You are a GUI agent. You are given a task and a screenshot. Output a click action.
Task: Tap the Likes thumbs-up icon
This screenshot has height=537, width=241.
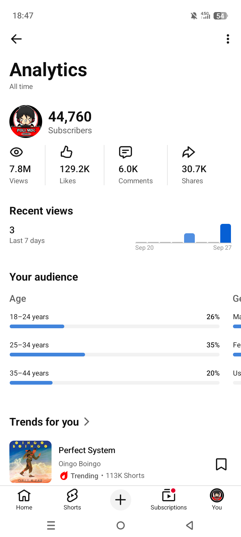click(x=66, y=152)
